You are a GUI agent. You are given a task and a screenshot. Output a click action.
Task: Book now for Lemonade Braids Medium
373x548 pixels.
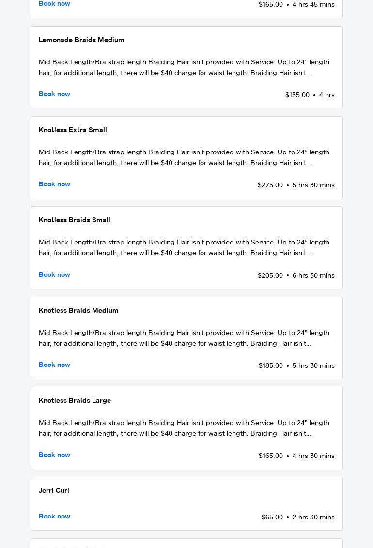(54, 94)
